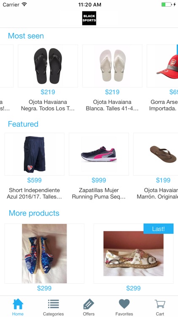The image size is (178, 317).
Task: Select the Puma running shoe image
Action: [99, 154]
